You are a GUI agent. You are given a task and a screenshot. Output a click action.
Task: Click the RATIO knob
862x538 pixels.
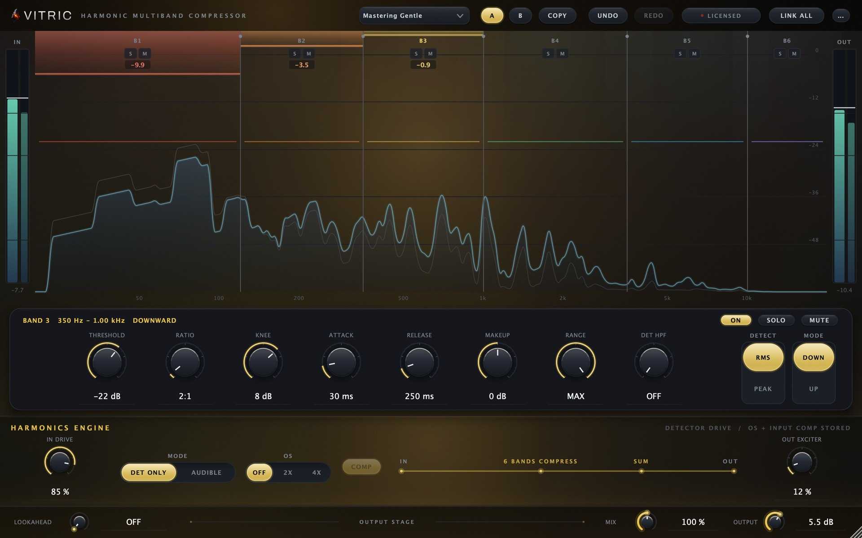click(185, 362)
